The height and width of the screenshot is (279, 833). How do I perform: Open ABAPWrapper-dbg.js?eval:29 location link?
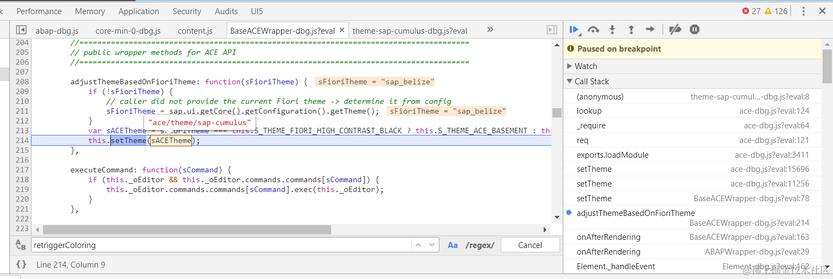(x=757, y=251)
